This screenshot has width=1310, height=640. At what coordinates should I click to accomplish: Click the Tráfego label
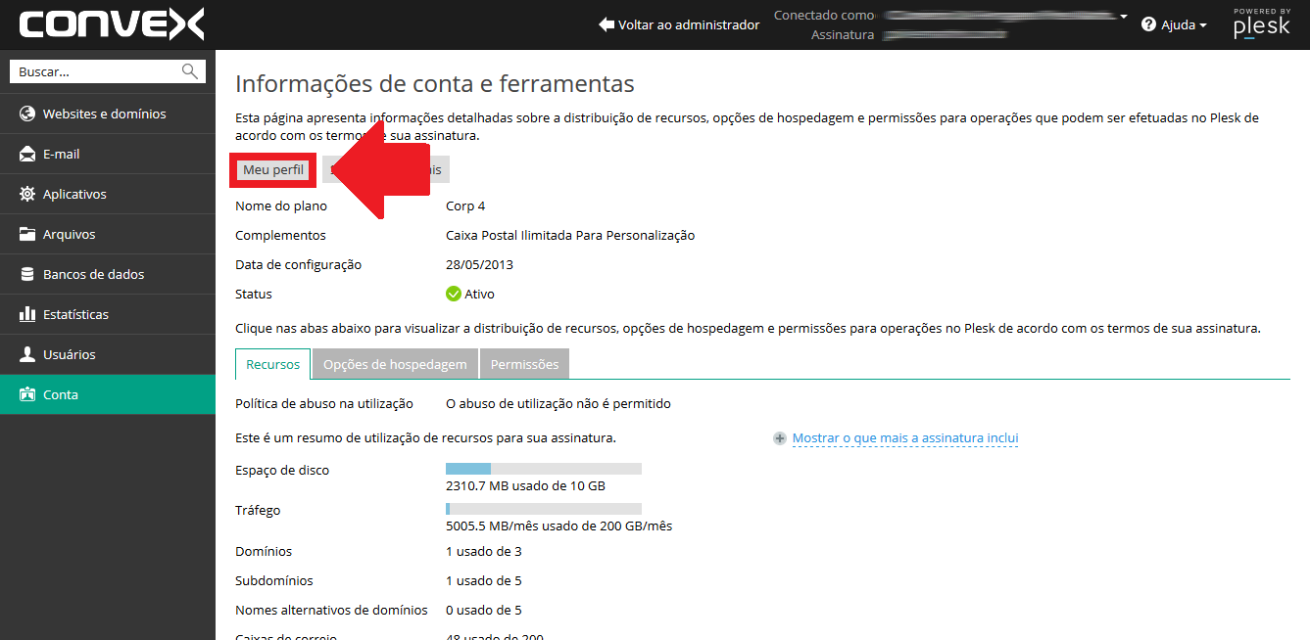258,510
